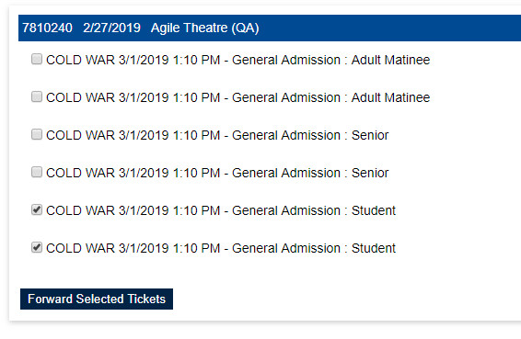Click the 2/27/2019 order date in header
The image size is (521, 339).
[111, 28]
